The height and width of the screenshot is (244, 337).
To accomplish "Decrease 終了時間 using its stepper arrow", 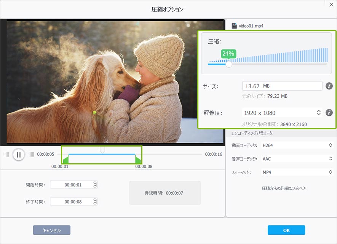I will point(94,203).
